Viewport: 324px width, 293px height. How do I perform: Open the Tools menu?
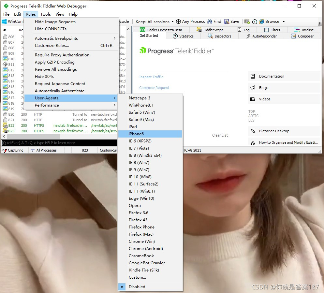tap(45, 14)
